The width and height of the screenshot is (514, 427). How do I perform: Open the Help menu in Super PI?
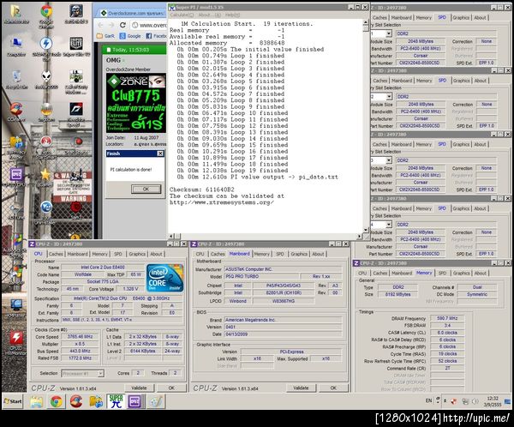(232, 15)
